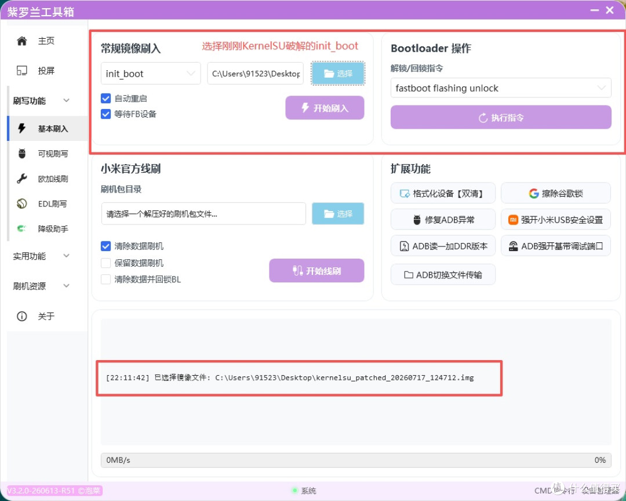Image resolution: width=626 pixels, height=501 pixels.
Task: Enable the 清除数据并回锁BL checkbox
Action: 106,279
